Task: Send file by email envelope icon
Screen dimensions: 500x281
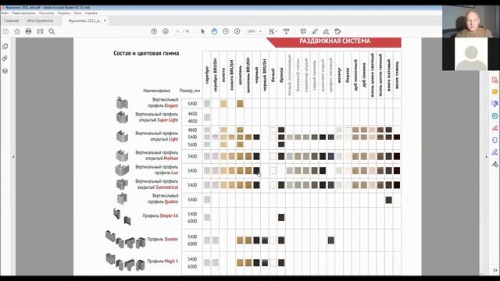Action: tap(40, 31)
